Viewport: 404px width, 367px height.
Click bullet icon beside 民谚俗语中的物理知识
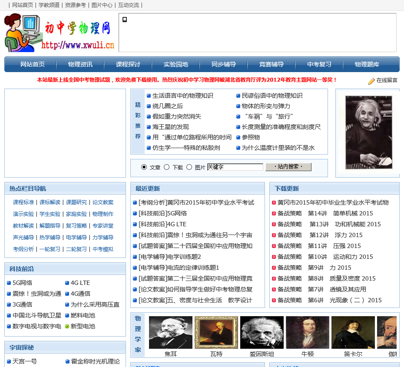pyautogui.click(x=238, y=96)
